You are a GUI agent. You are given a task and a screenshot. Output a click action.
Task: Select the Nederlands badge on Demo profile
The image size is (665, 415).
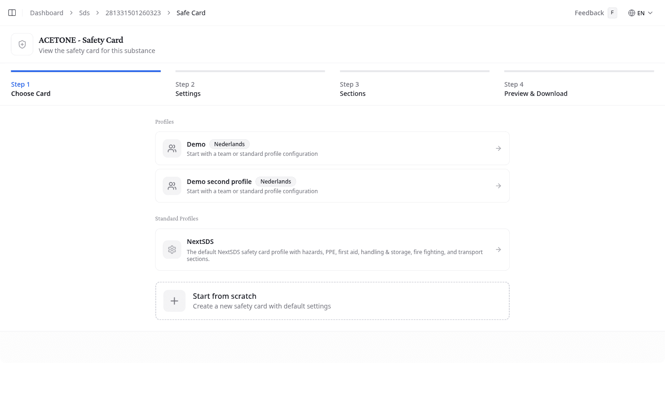coord(230,144)
